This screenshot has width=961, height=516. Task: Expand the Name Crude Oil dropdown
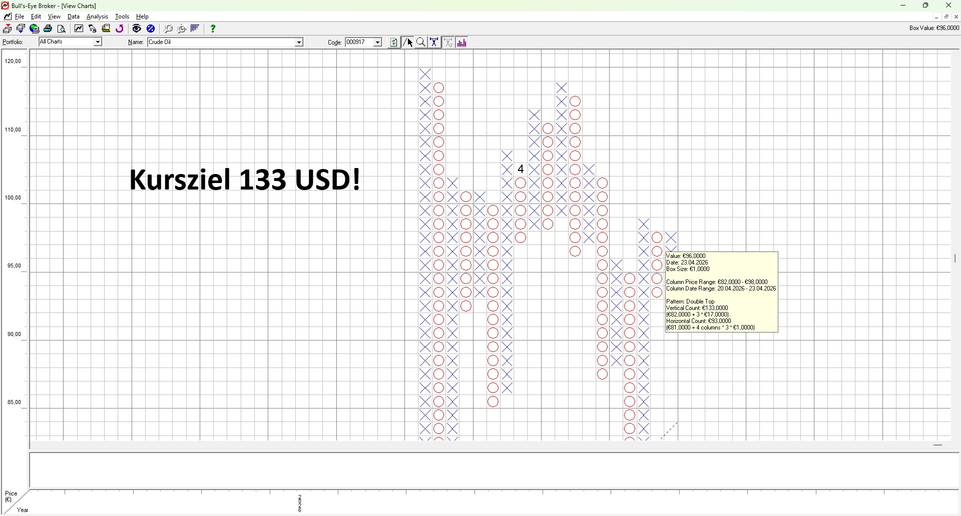pos(299,42)
